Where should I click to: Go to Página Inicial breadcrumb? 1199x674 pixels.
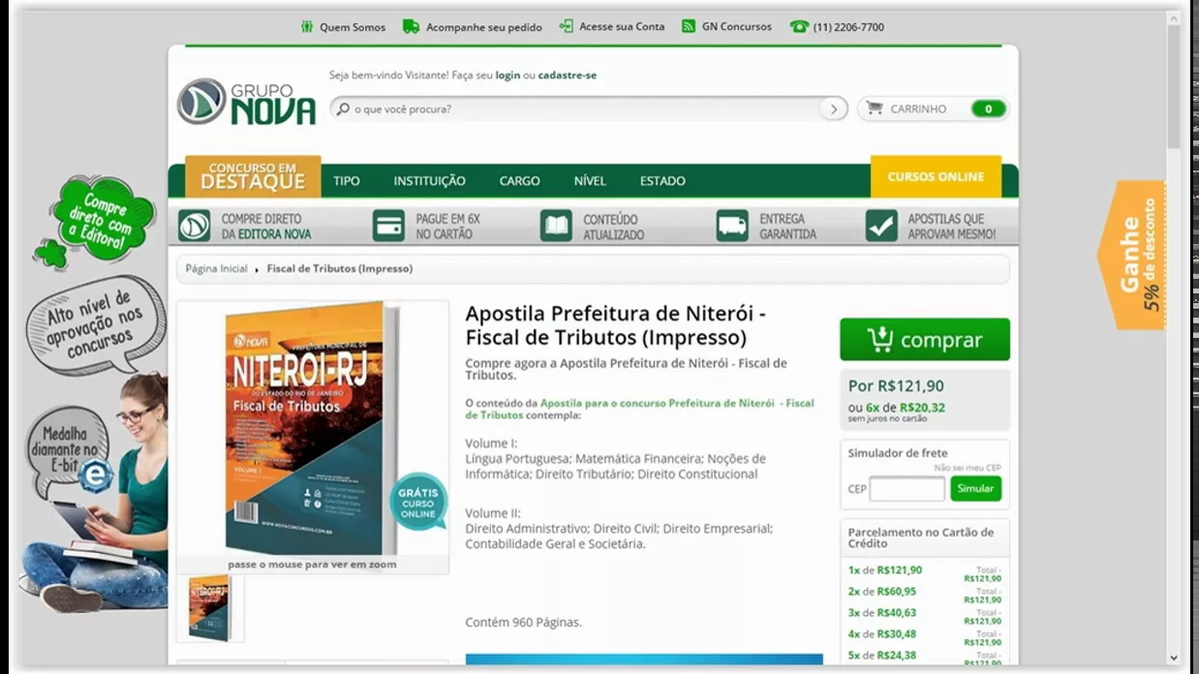click(216, 269)
